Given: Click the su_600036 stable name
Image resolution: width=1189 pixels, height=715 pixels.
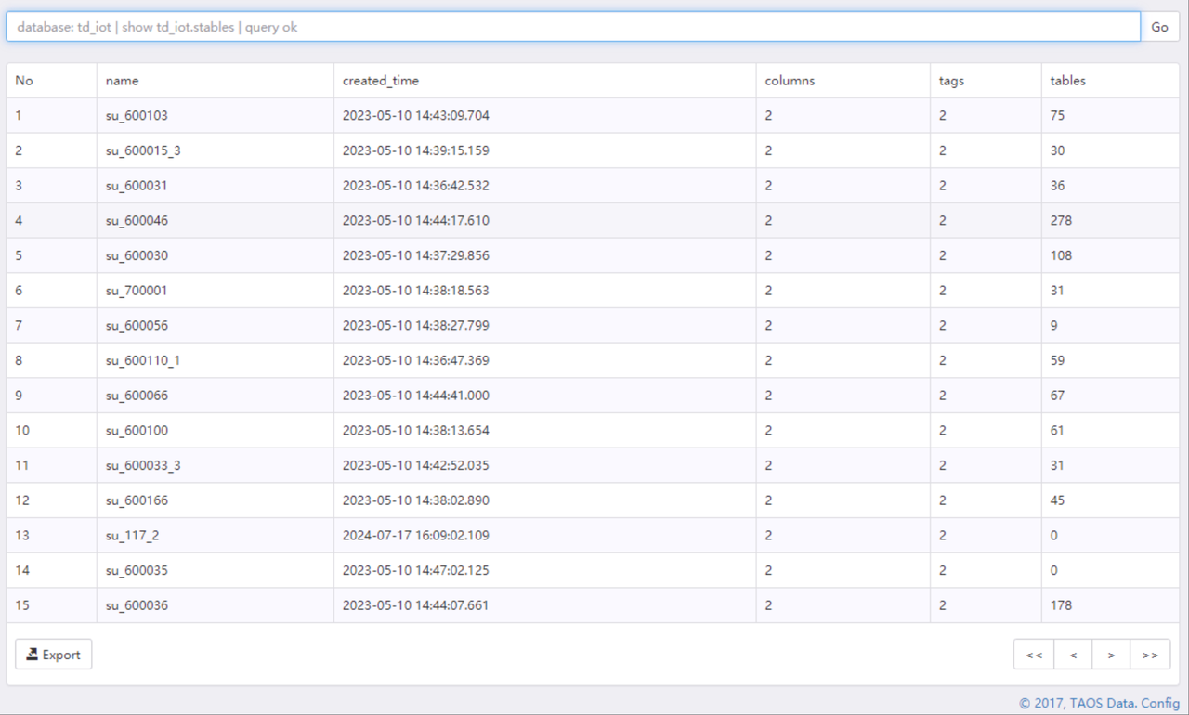Looking at the screenshot, I should point(137,605).
